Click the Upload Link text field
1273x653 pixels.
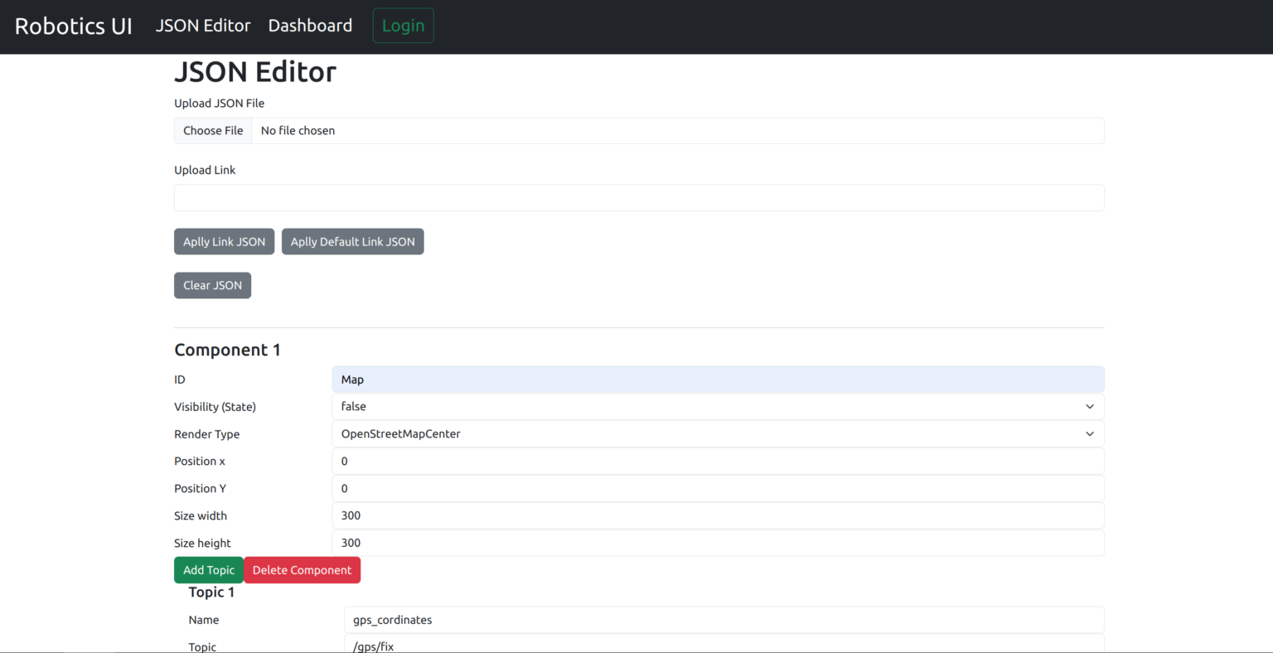638,197
